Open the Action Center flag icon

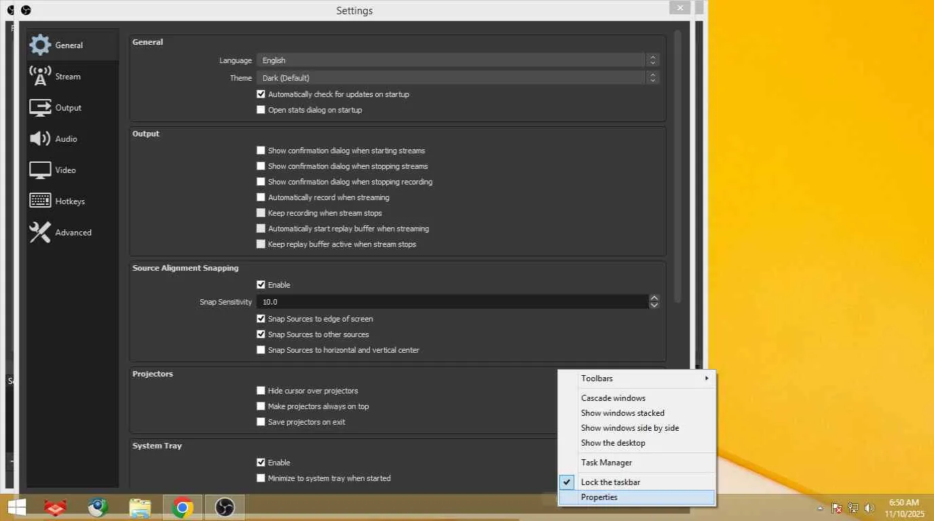pos(837,508)
